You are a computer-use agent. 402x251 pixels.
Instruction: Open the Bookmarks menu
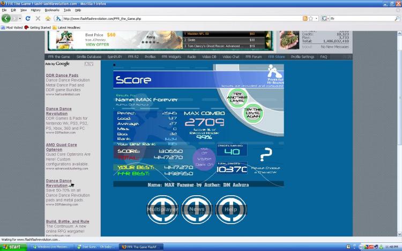[x=52, y=10]
